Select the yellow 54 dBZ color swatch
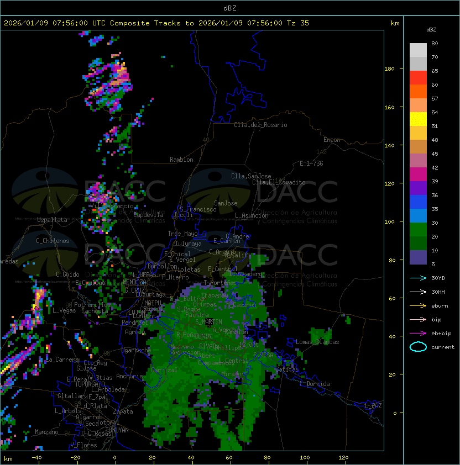 pyautogui.click(x=418, y=119)
